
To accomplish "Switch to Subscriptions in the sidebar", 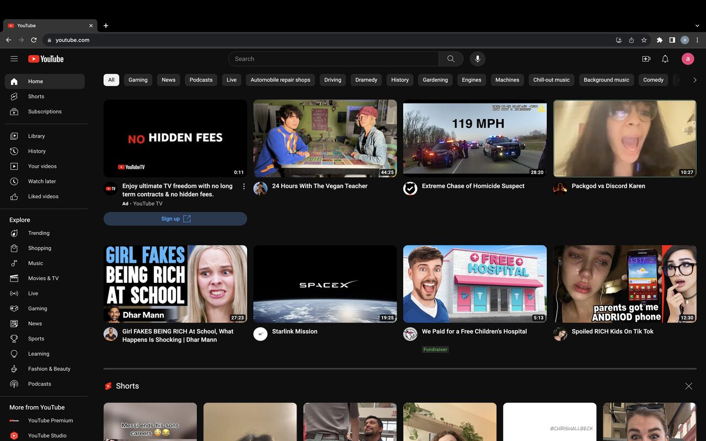I will tap(44, 111).
